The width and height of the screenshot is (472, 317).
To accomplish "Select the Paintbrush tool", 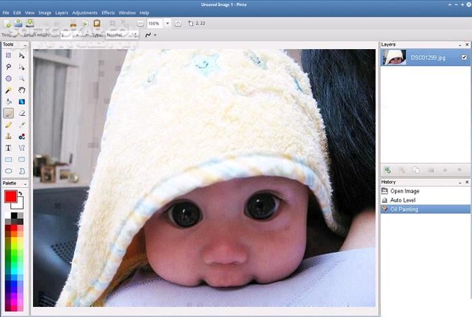I will click(x=9, y=113).
